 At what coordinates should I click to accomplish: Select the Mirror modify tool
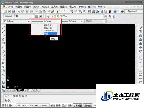[141, 35]
